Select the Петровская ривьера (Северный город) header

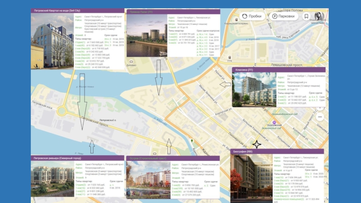coord(78,158)
